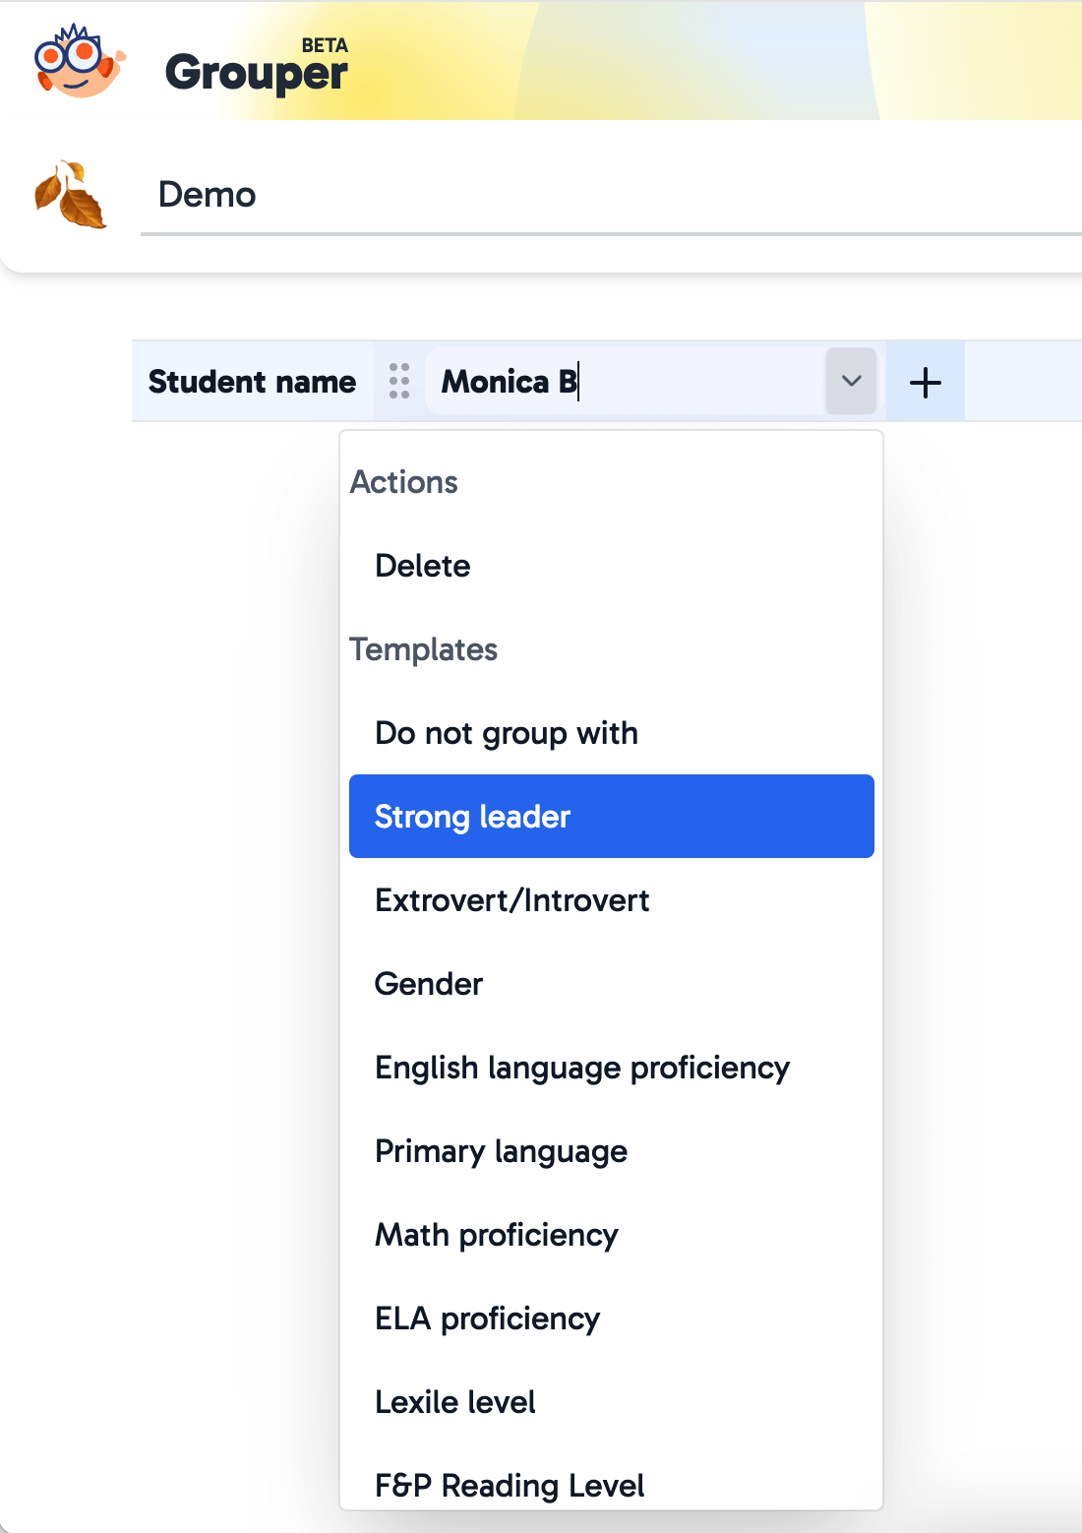Click the Demo board title
Image resolution: width=1082 pixels, height=1533 pixels.
pos(208,193)
